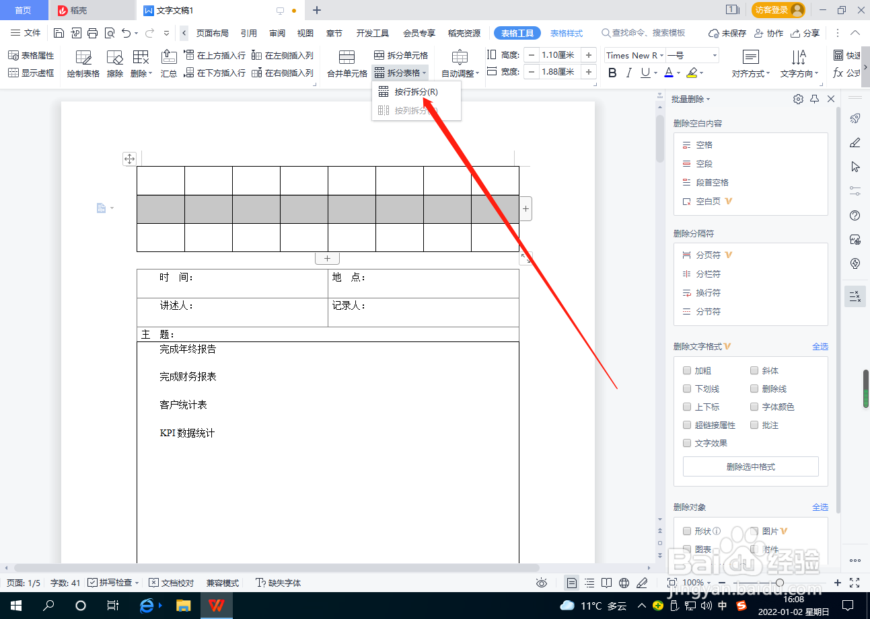This screenshot has height=619, width=870.
Task: Check the 加粗 box under 删除文字格式
Action: (687, 370)
